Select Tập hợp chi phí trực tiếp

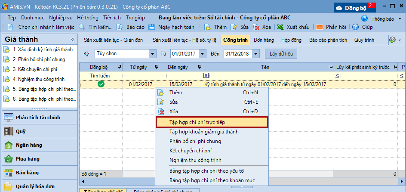point(212,122)
